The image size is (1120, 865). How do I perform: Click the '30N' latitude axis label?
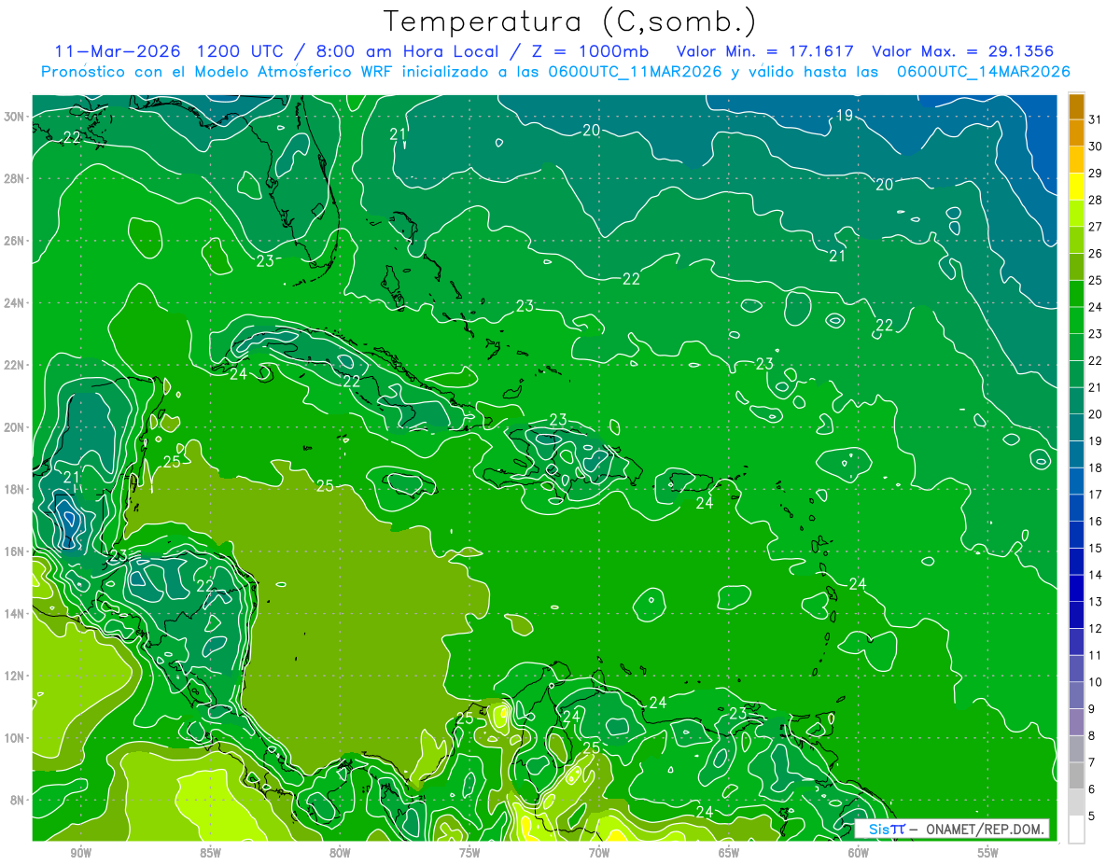[14, 117]
